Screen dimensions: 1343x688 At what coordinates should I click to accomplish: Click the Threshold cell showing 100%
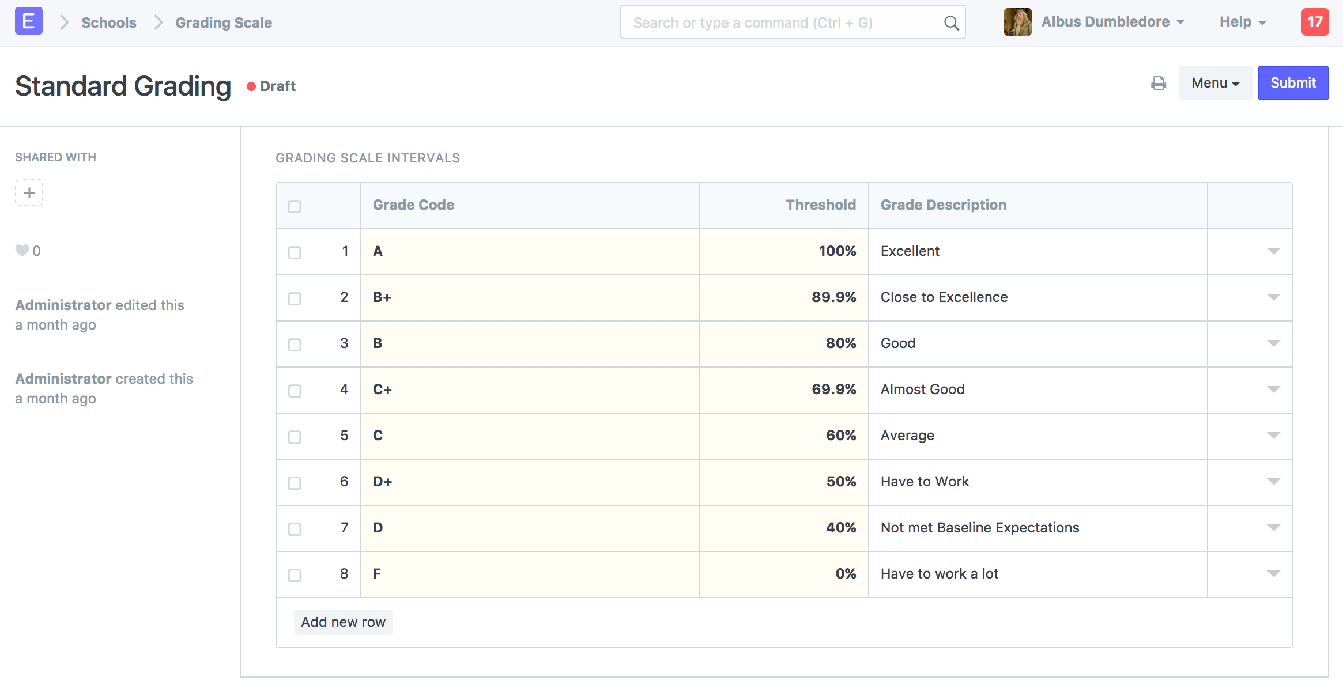point(784,252)
